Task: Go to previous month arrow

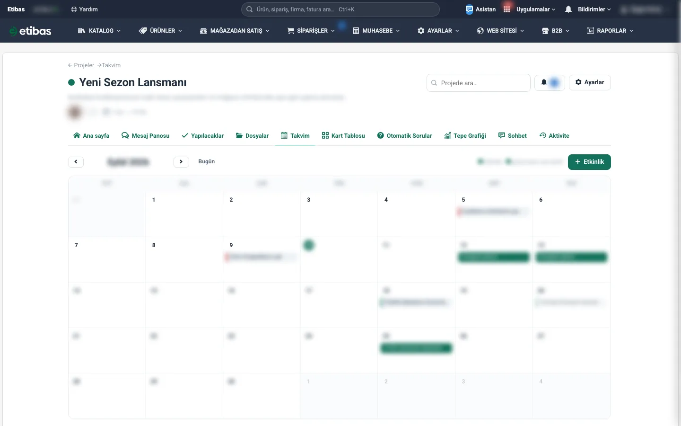Action: 76,162
